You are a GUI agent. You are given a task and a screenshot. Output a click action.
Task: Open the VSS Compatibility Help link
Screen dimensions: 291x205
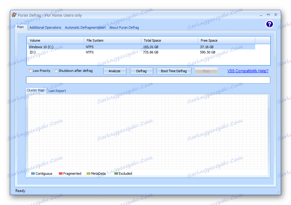(248, 71)
